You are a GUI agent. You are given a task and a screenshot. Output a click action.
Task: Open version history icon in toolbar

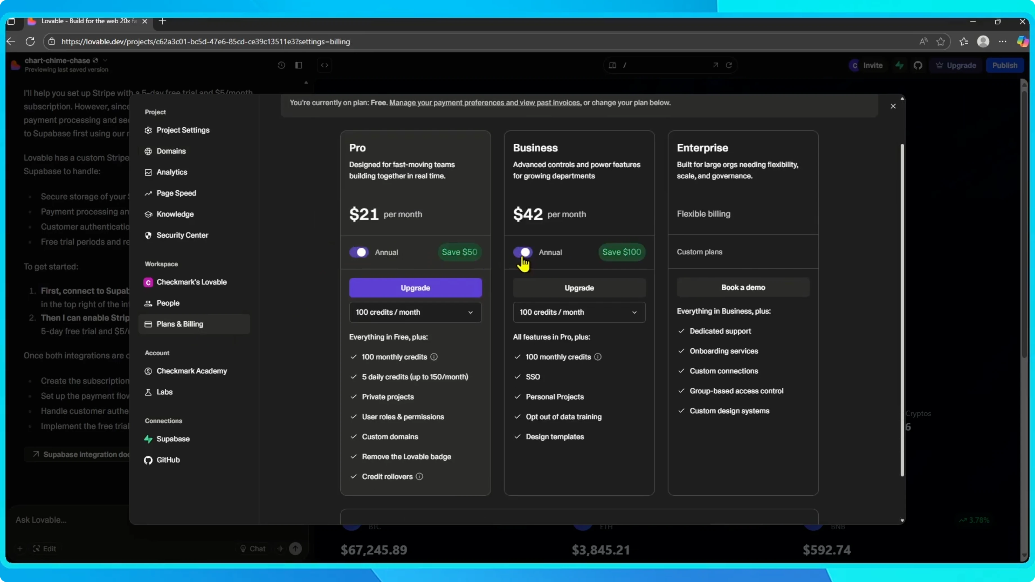[x=281, y=65]
